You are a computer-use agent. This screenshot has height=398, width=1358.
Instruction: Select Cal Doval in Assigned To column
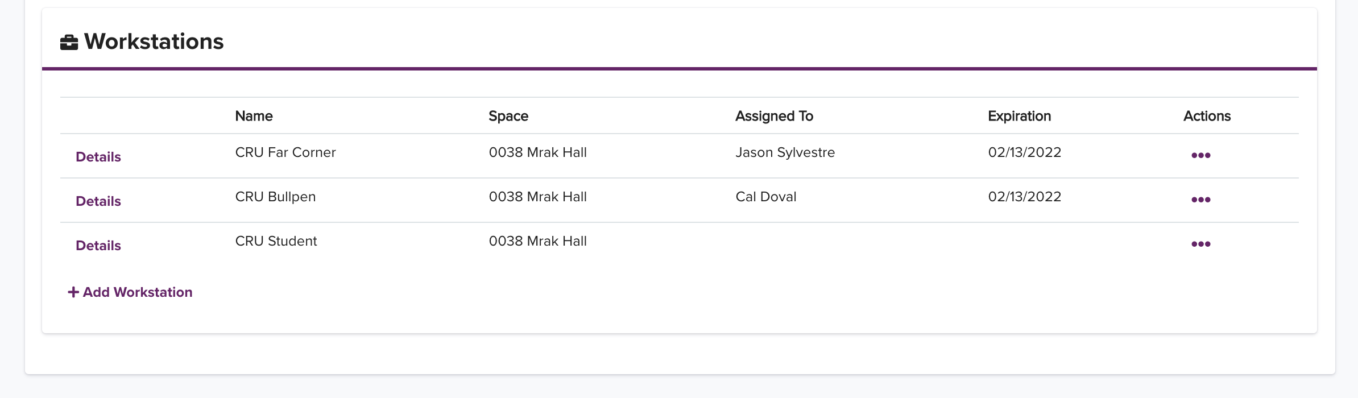[x=765, y=197]
